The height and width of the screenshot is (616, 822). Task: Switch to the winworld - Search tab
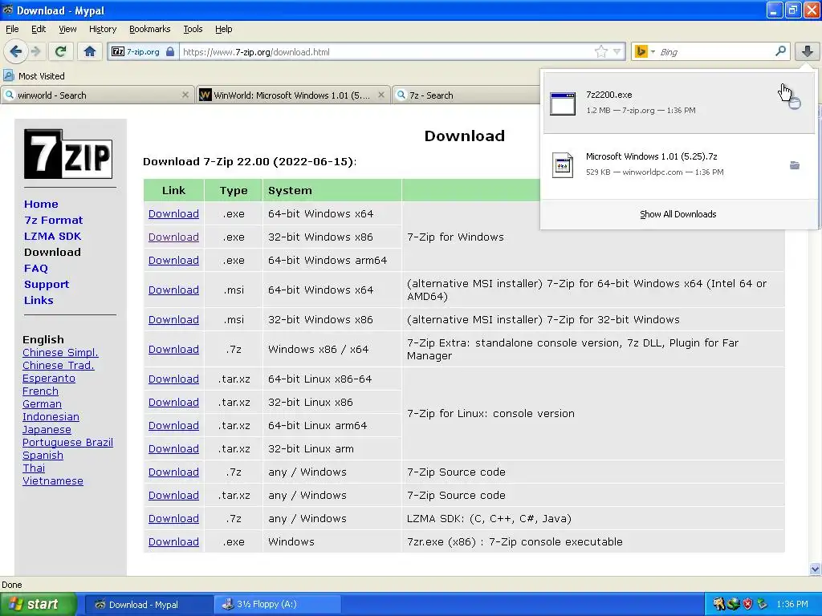(97, 95)
